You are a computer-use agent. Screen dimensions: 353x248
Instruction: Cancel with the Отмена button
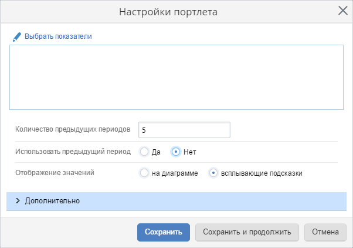pos(325,232)
